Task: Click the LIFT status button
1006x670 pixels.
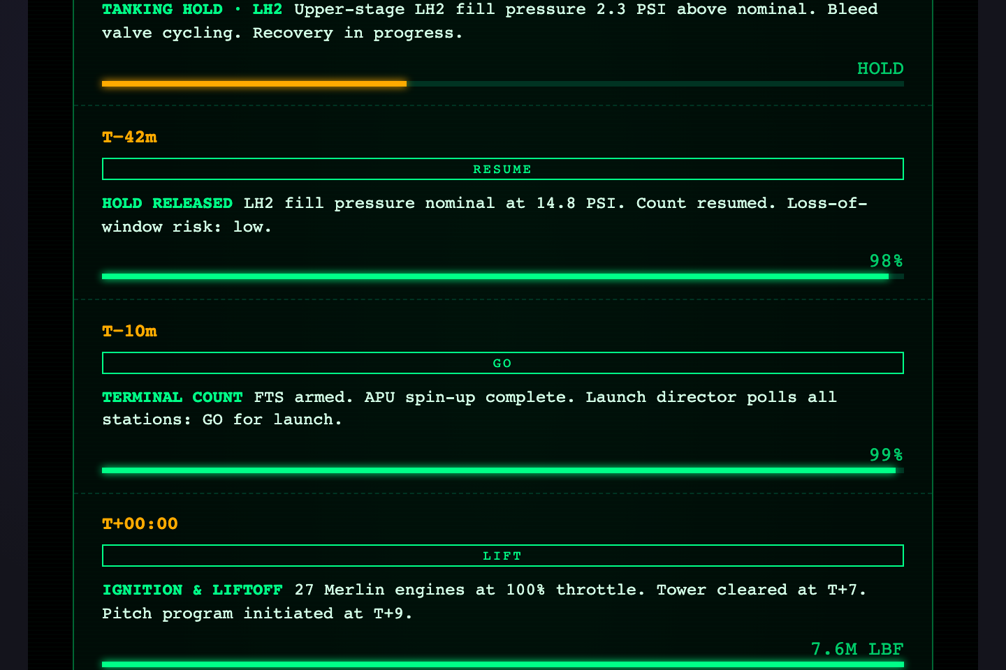Action: (x=503, y=556)
